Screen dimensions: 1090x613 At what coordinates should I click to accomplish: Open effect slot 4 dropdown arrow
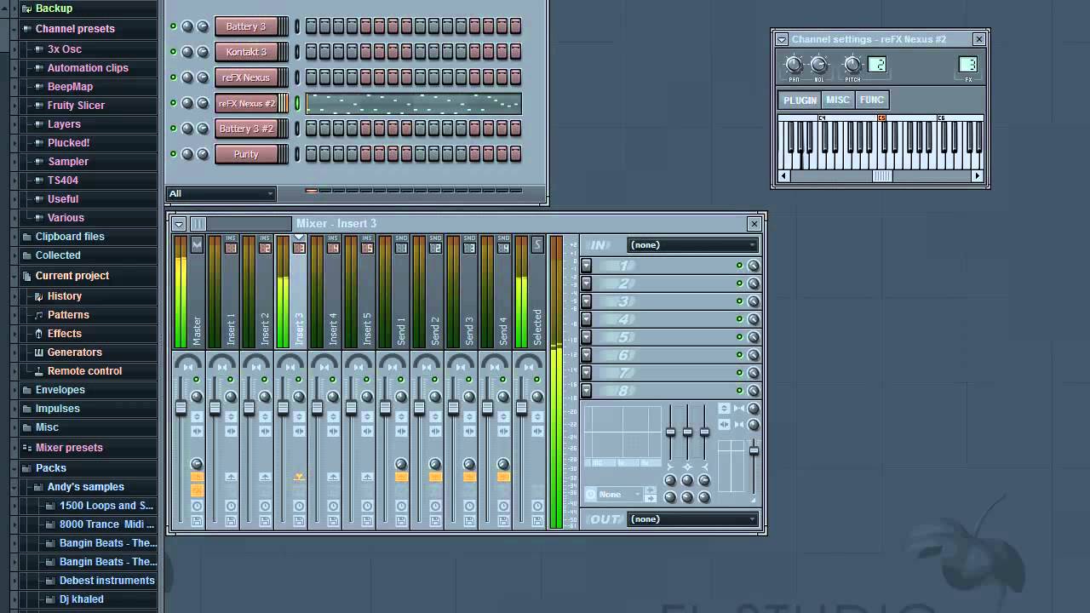click(x=586, y=319)
